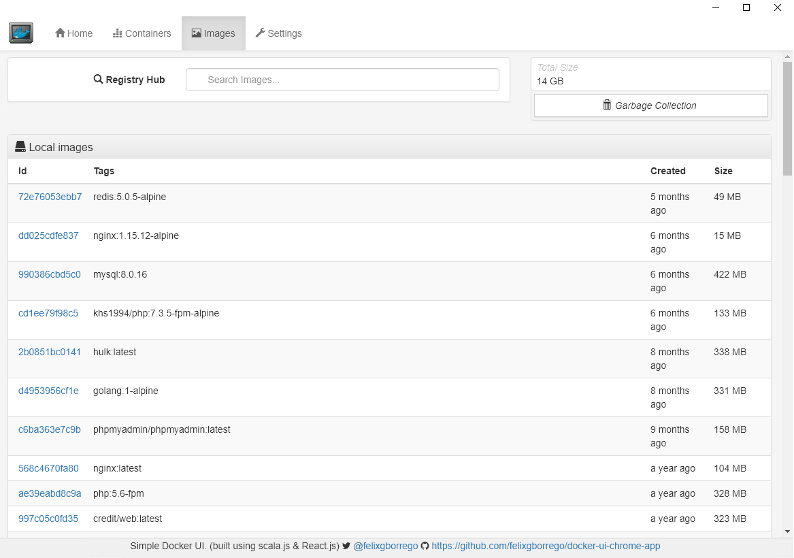The width and height of the screenshot is (794, 558).
Task: Click the redis:5.0.5-alpine tag
Action: point(130,197)
